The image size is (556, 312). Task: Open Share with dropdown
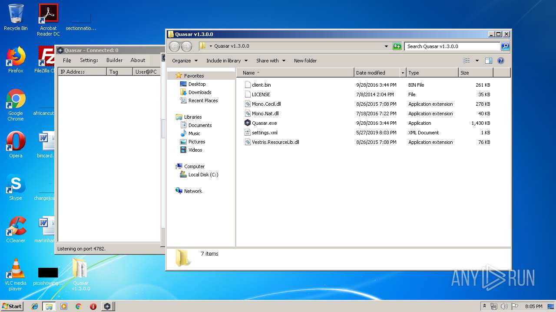pyautogui.click(x=271, y=61)
